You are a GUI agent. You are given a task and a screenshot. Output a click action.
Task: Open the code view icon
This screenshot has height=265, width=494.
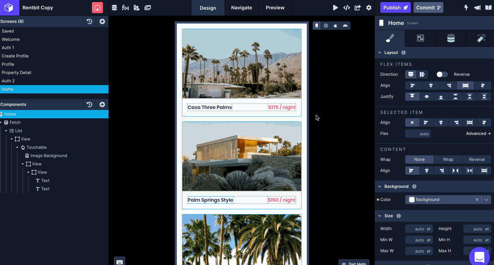click(346, 8)
